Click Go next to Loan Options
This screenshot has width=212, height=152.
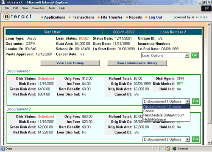(x=195, y=55)
